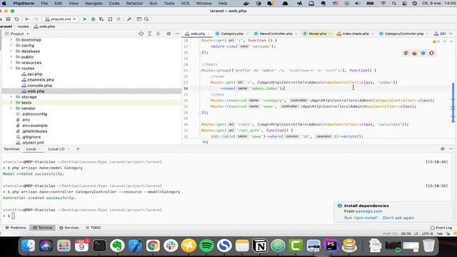This screenshot has width=457, height=257.
Task: Click the stop icon in the toolbar
Action: (119, 19)
